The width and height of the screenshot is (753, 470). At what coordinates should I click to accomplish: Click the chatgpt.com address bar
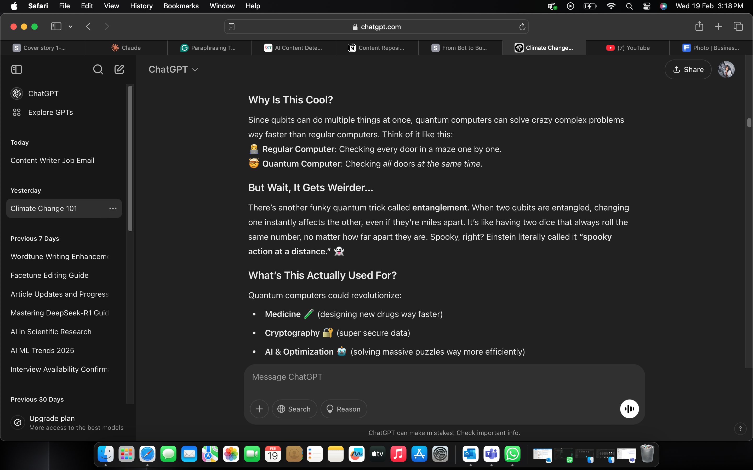pos(376,27)
